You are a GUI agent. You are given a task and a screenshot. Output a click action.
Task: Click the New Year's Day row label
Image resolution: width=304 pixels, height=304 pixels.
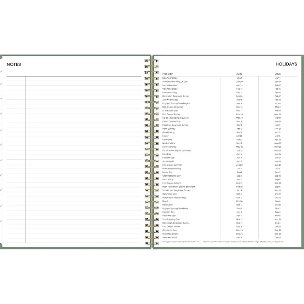pyautogui.click(x=170, y=78)
